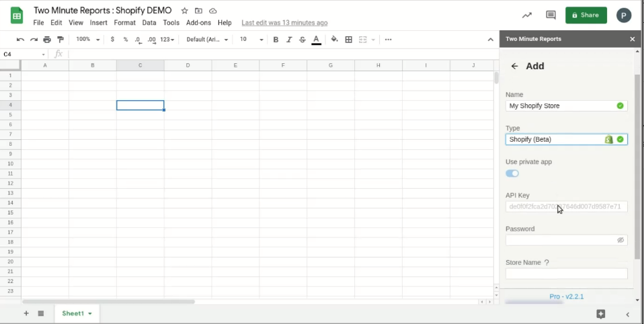Screen dimensions: 644x324
Task: Click the Store Name help question mark
Action: [x=547, y=262]
